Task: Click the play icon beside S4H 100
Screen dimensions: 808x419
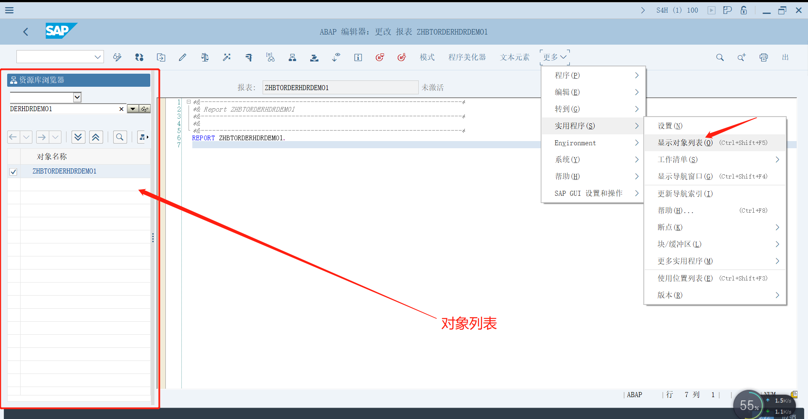Action: click(712, 10)
